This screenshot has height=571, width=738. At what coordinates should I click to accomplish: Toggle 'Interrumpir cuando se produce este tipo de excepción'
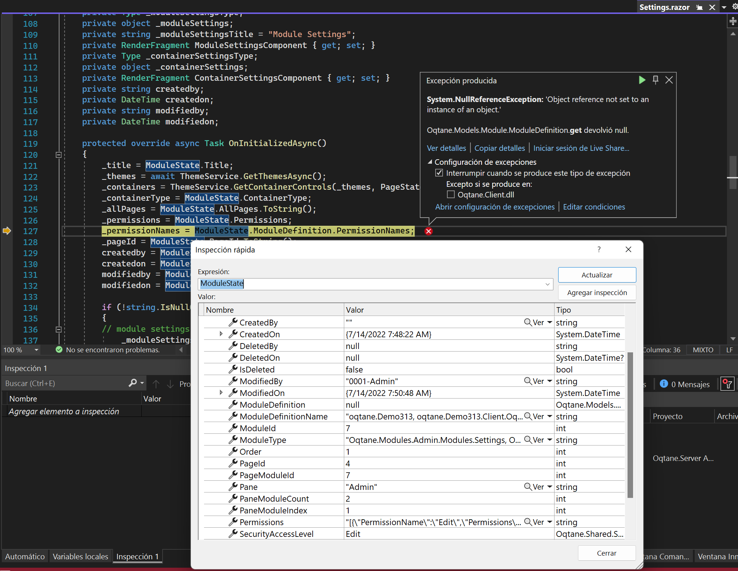pyautogui.click(x=439, y=173)
